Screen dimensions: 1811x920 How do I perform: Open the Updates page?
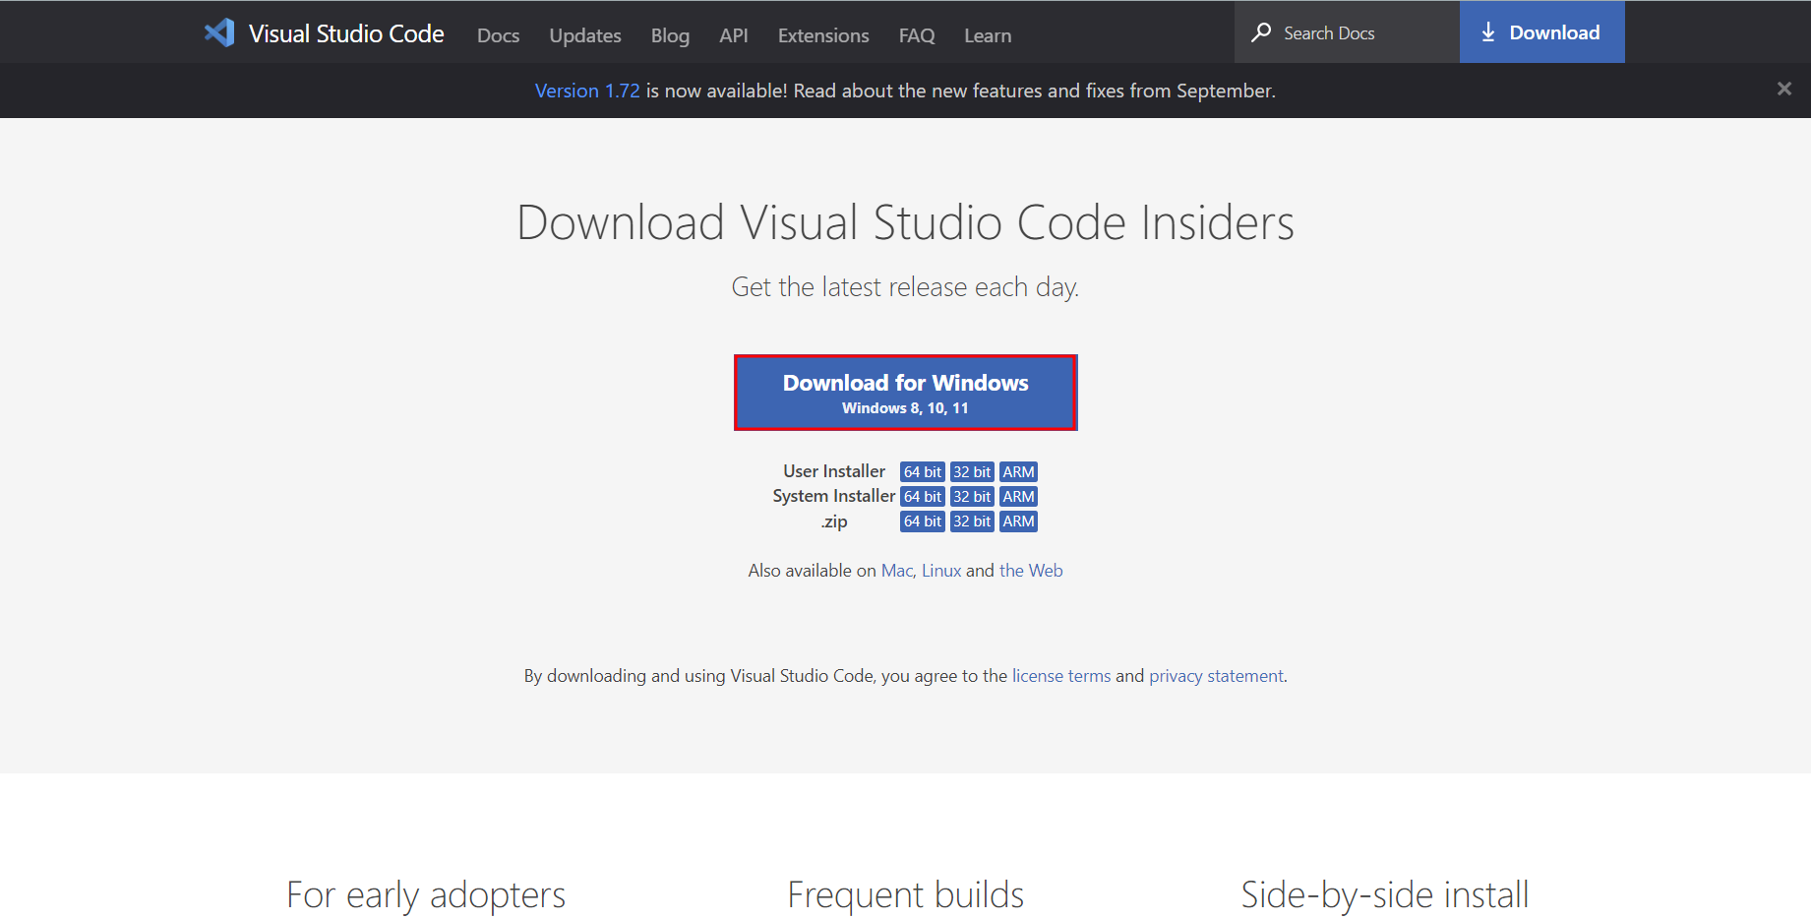pyautogui.click(x=585, y=35)
